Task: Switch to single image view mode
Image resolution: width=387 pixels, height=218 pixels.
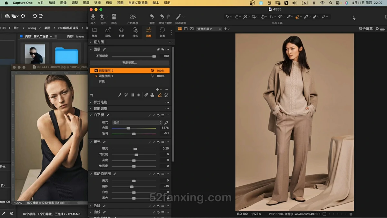Action: 186,29
